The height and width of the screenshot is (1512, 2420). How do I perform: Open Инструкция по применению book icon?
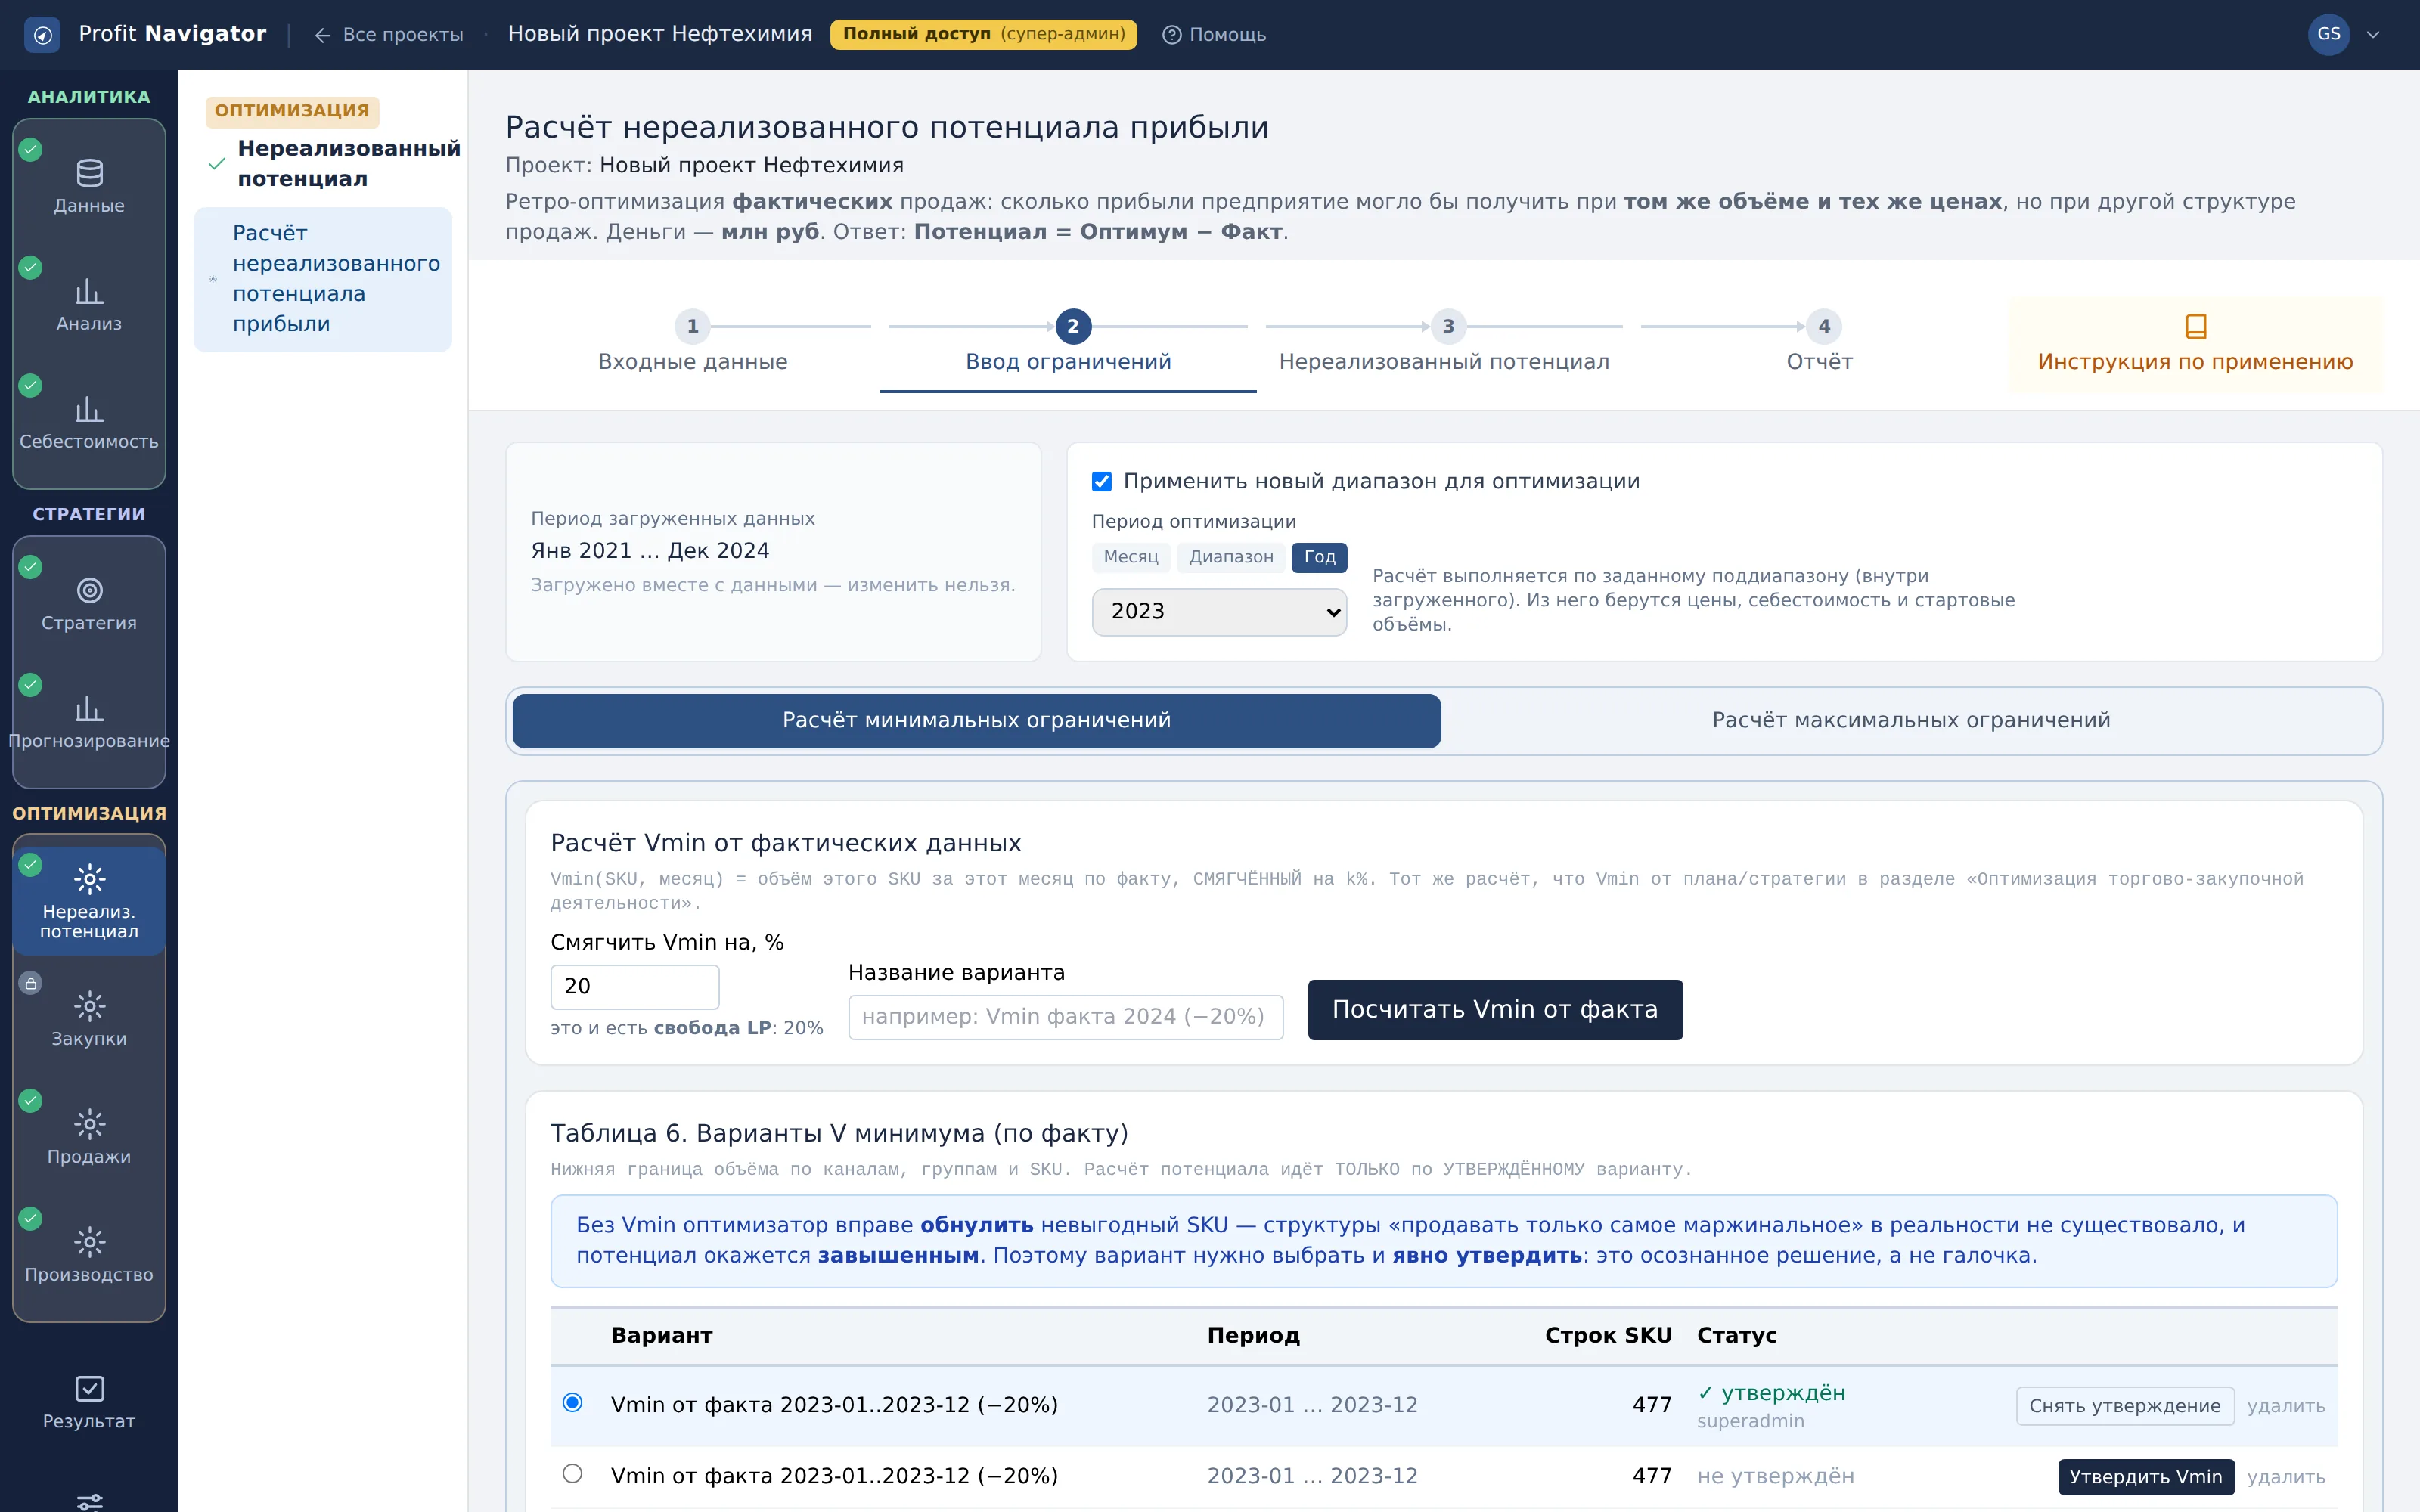pyautogui.click(x=2195, y=326)
